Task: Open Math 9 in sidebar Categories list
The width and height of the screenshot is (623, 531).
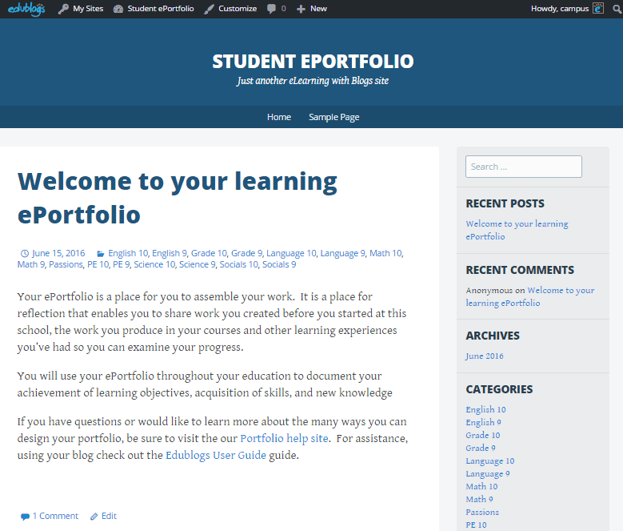Action: pyautogui.click(x=479, y=499)
